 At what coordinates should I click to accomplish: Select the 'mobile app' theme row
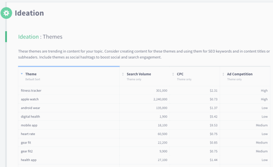point(144,125)
